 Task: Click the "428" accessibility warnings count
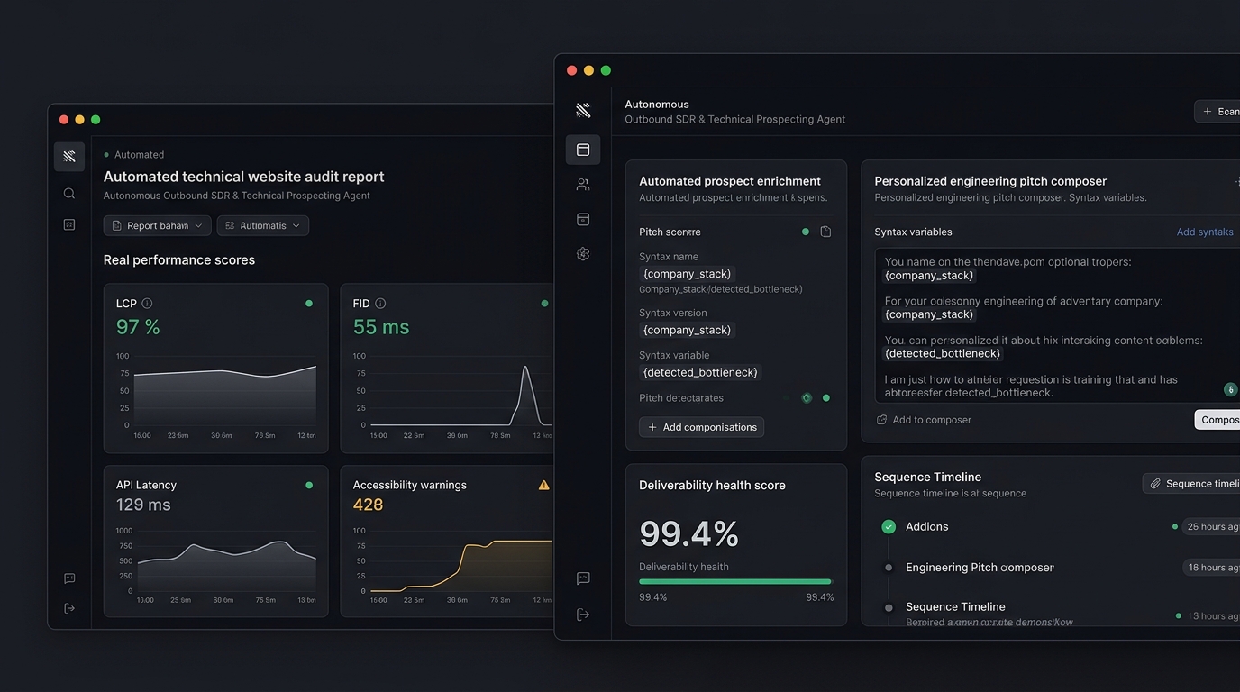pos(369,505)
